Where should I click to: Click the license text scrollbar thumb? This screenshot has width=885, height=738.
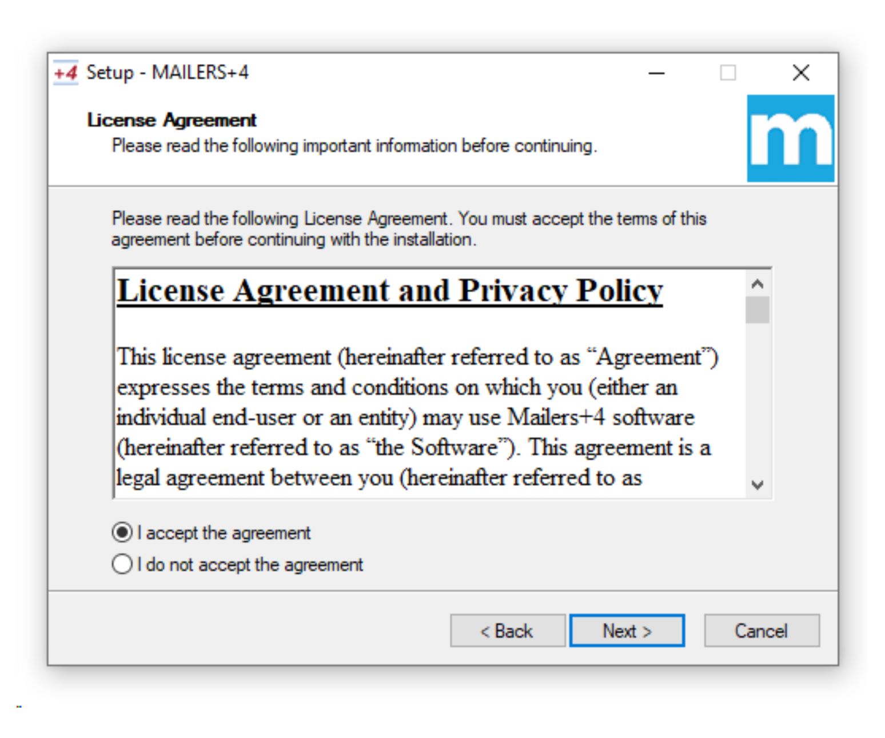point(758,310)
